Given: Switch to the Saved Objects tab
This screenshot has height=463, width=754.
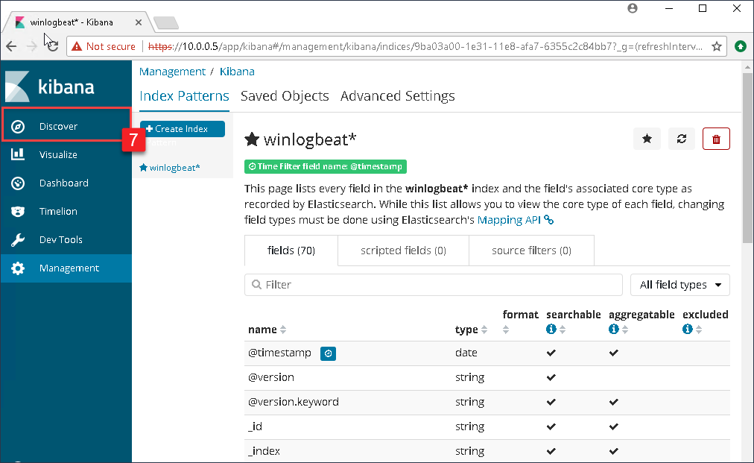Looking at the screenshot, I should pyautogui.click(x=285, y=95).
